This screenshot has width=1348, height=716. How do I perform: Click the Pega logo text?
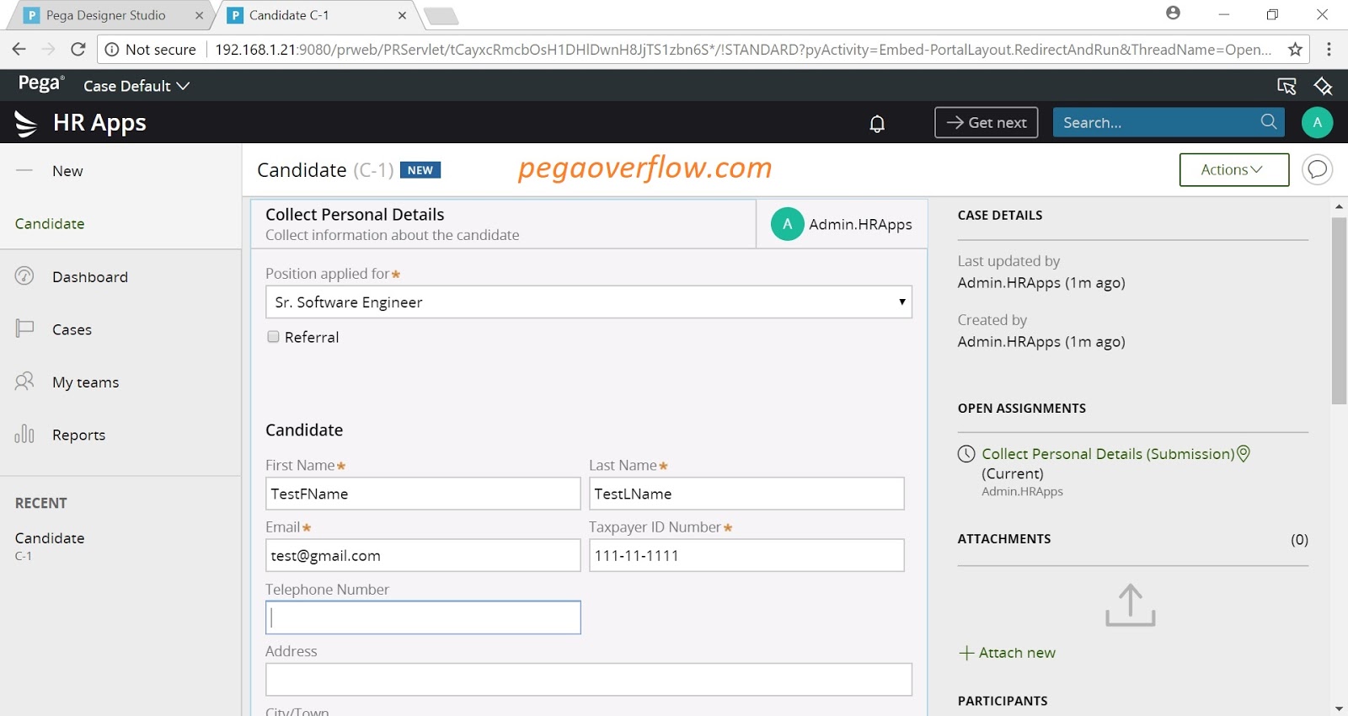point(40,83)
